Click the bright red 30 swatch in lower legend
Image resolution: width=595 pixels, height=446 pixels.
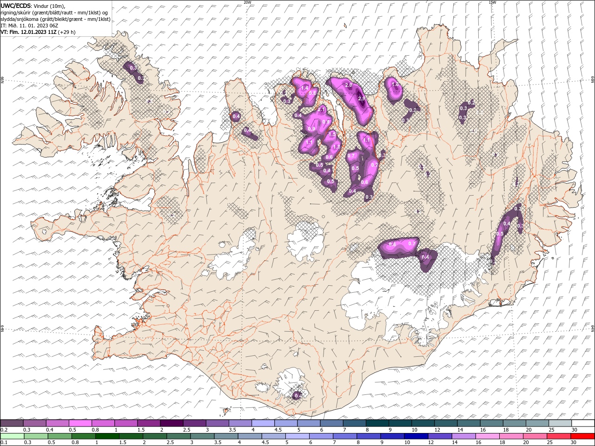[582, 436]
